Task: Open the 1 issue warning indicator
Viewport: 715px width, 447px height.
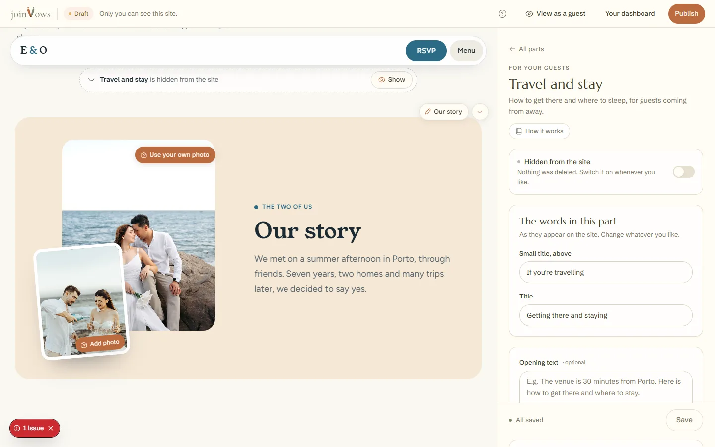Action: point(30,428)
